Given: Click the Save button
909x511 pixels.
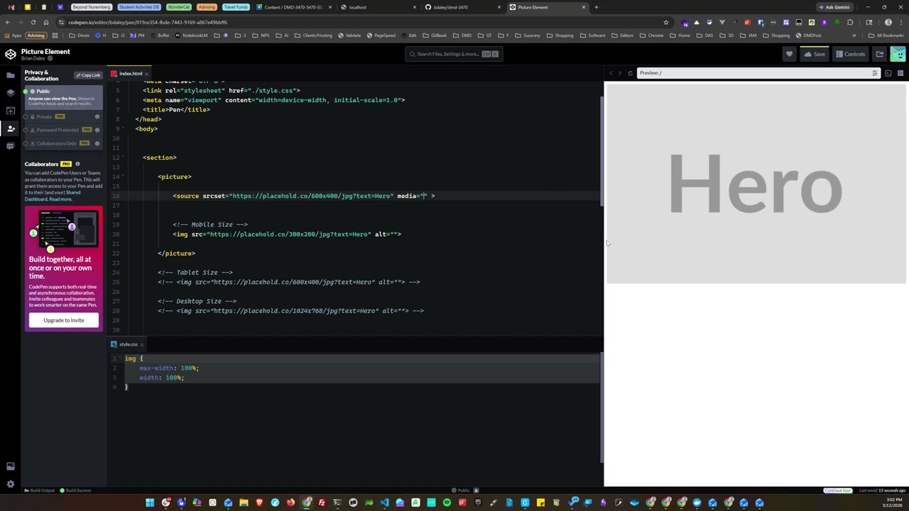Looking at the screenshot, I should point(815,54).
